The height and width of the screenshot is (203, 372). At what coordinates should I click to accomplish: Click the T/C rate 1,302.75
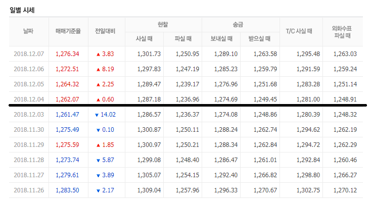pos(308,190)
